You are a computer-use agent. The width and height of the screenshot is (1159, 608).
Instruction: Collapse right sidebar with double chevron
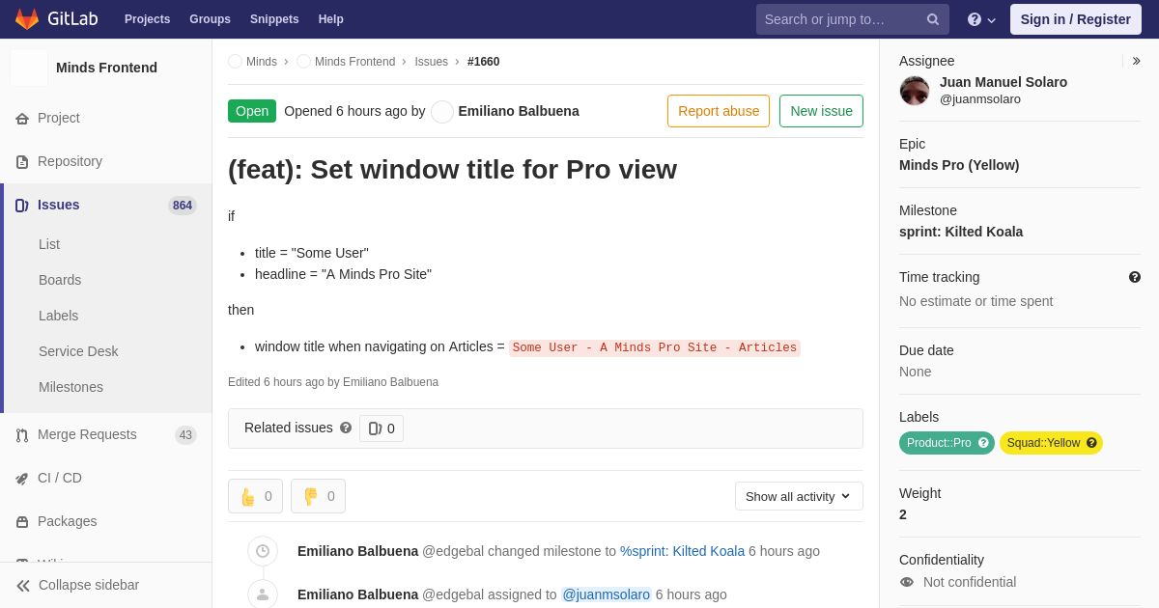[x=1136, y=61]
